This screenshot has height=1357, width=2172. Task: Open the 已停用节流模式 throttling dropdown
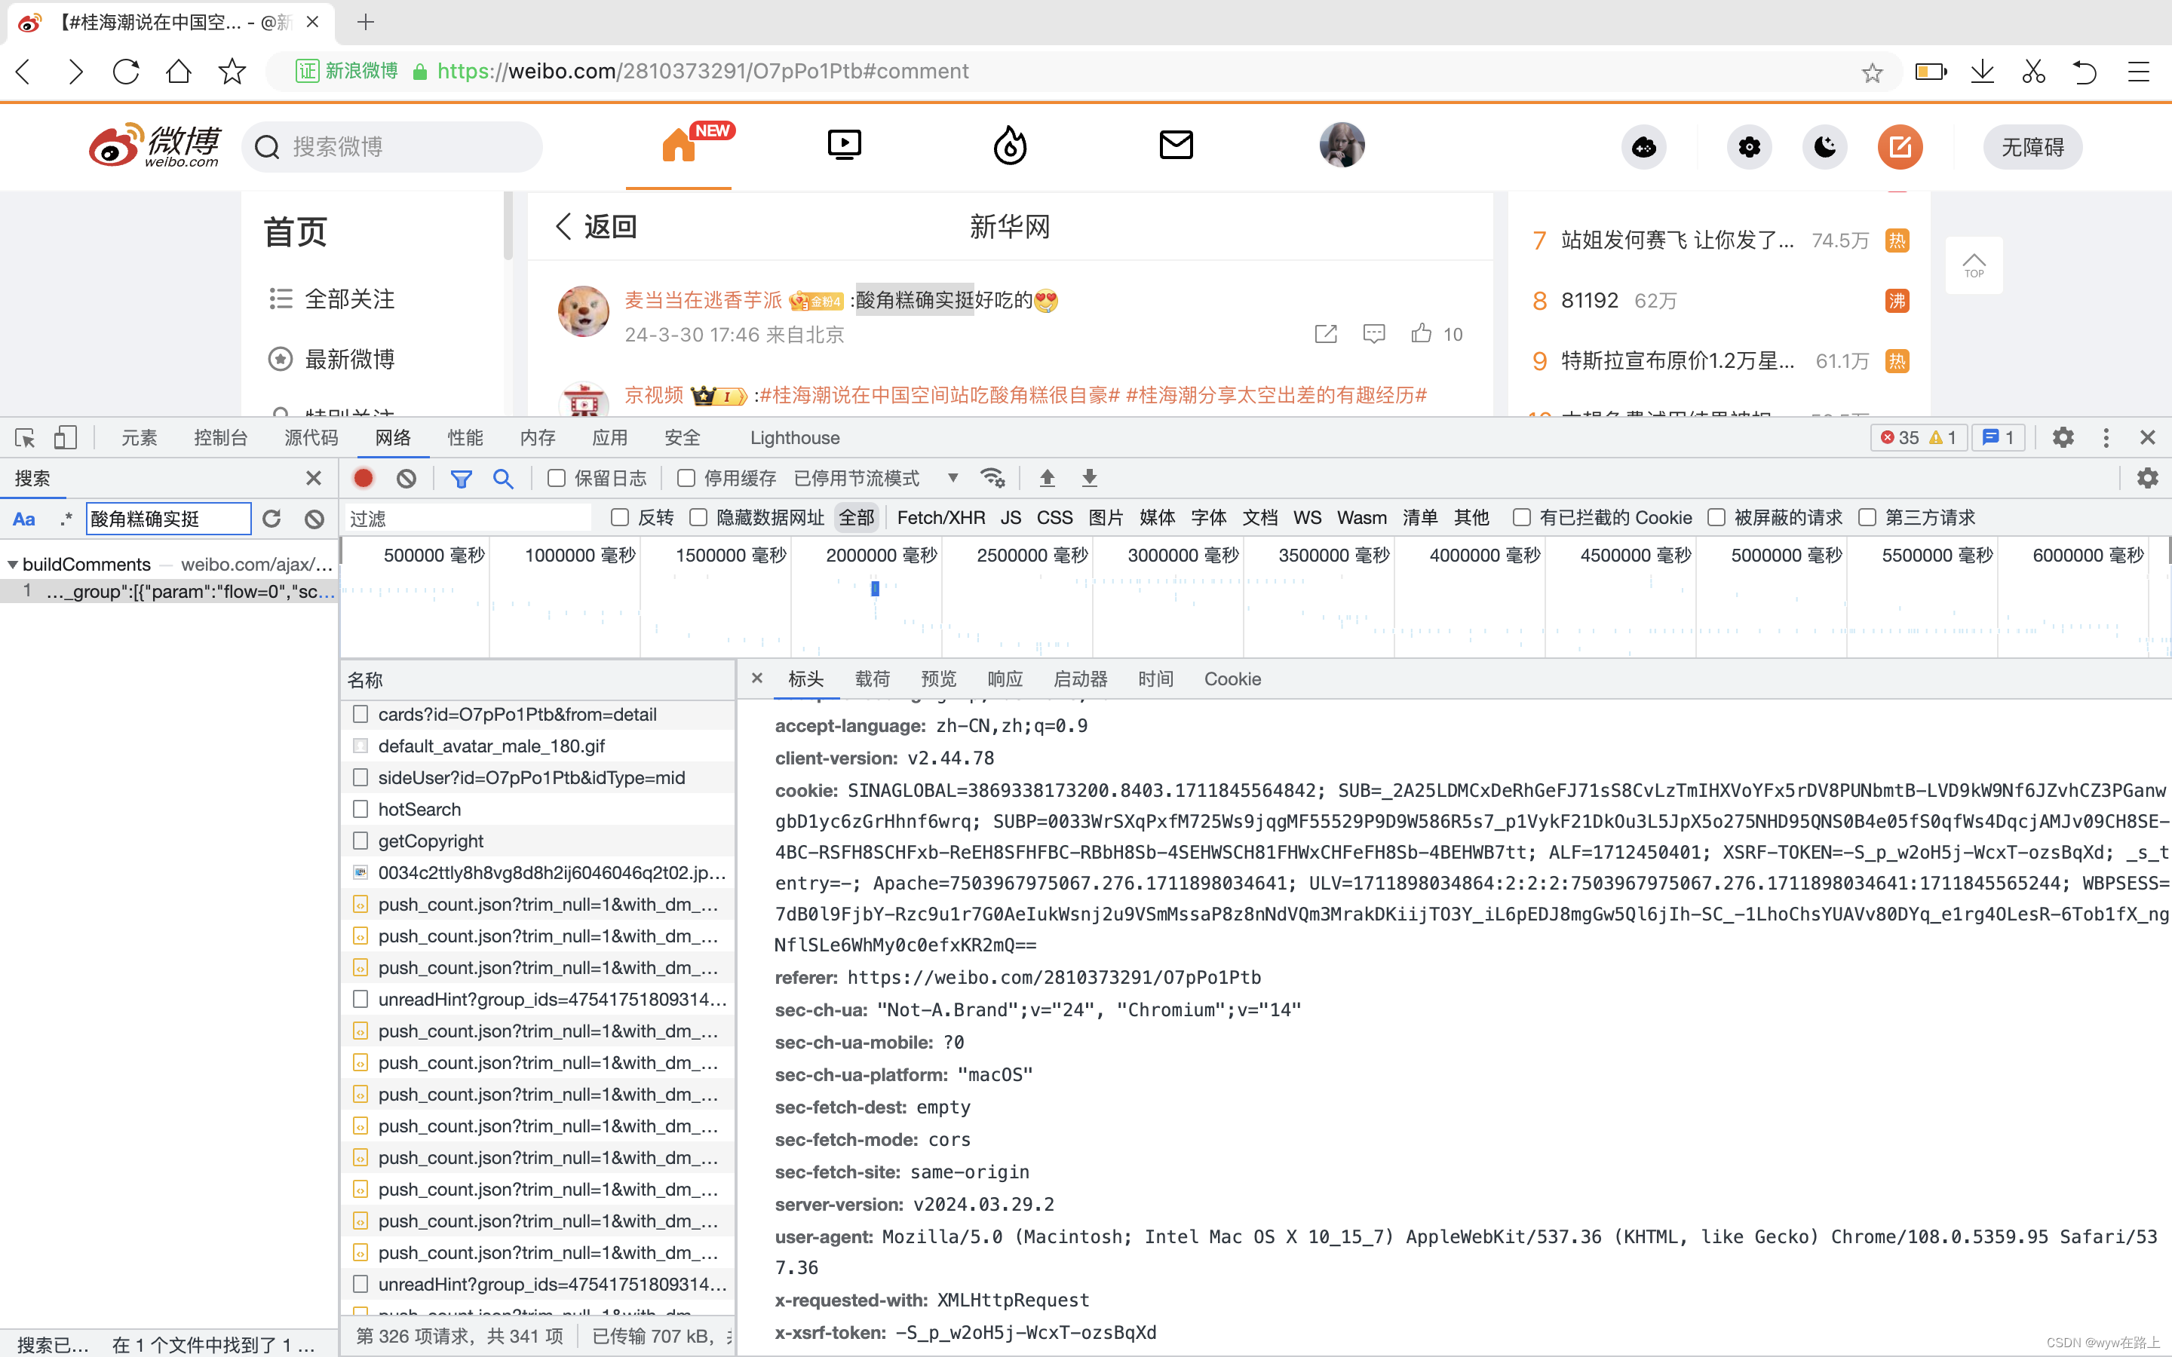pyautogui.click(x=876, y=479)
